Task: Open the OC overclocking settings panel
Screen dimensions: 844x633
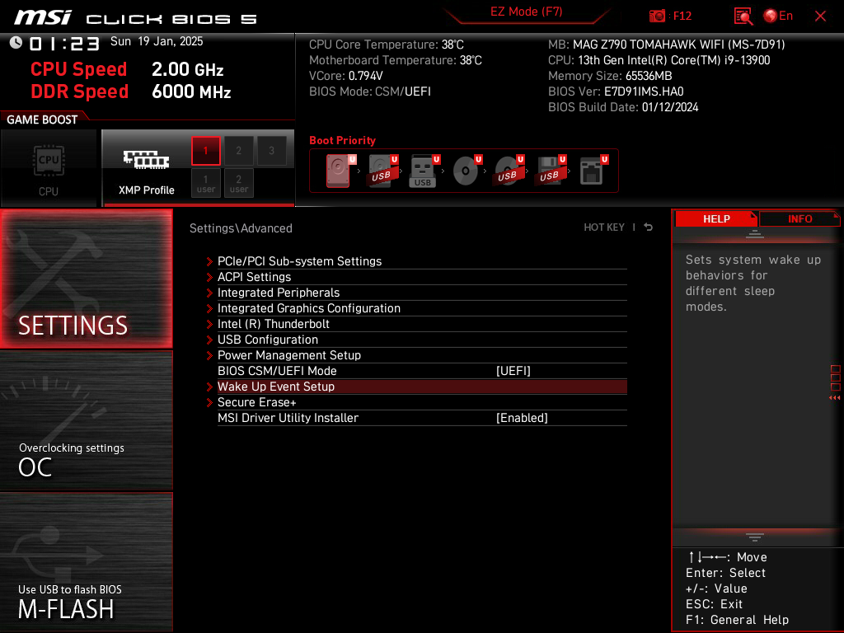Action: tap(86, 421)
